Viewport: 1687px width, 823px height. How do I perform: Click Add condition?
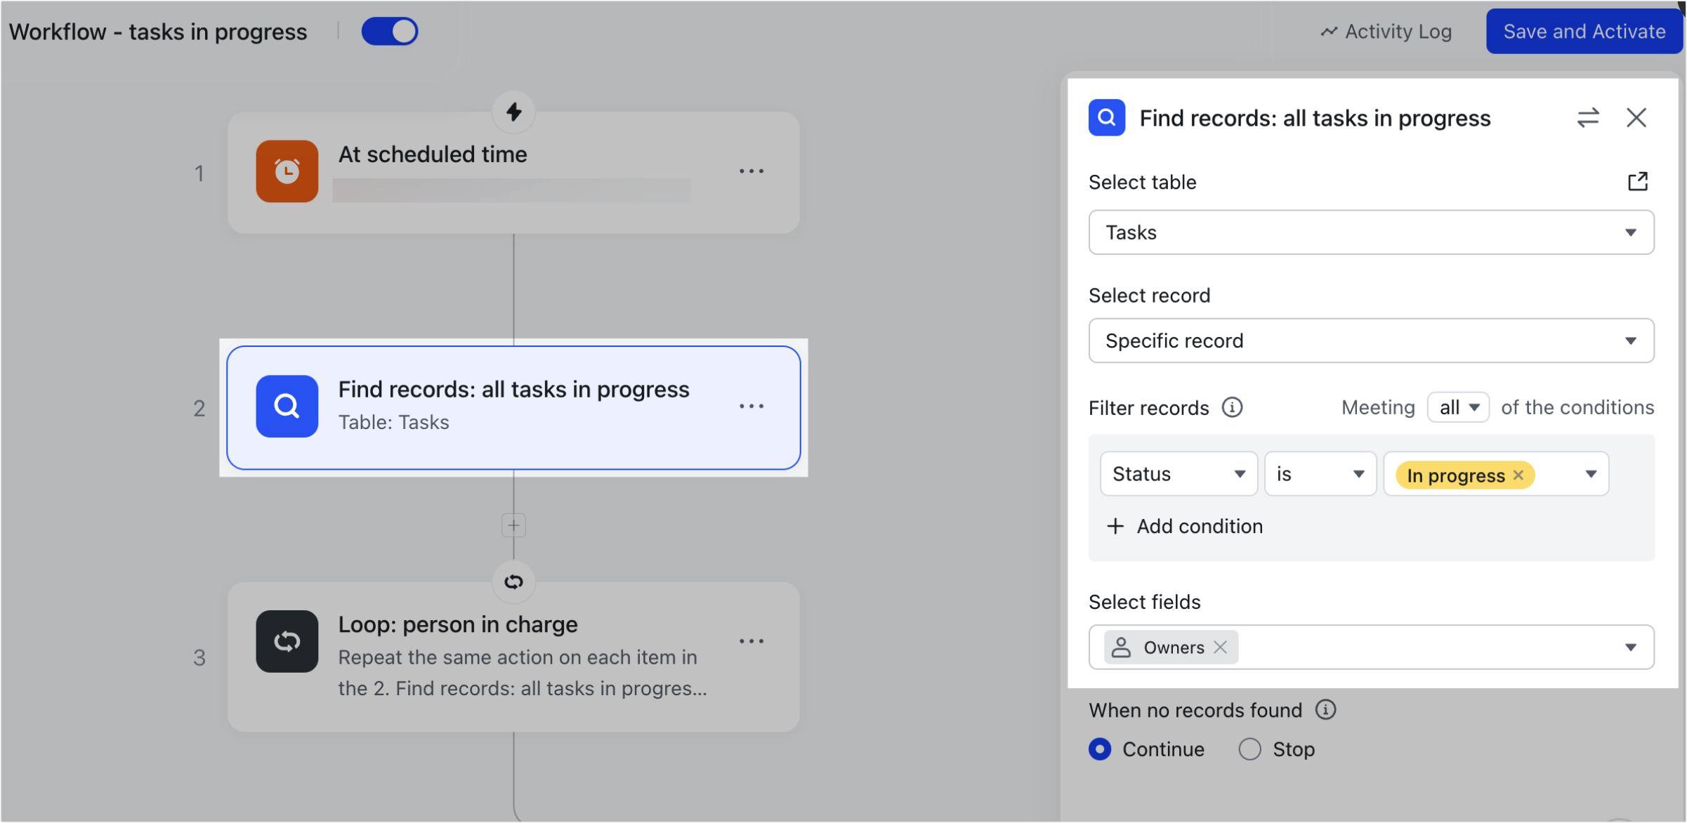[x=1185, y=526]
